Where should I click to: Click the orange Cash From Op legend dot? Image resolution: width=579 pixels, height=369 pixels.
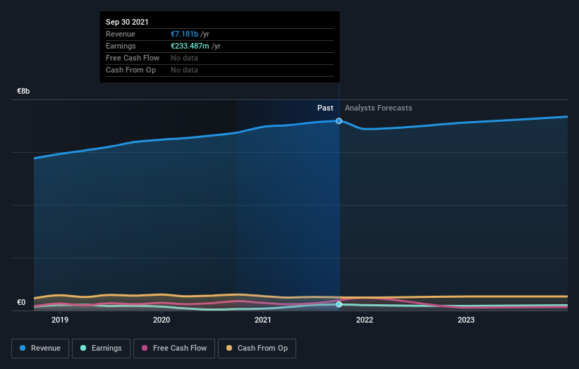(x=229, y=348)
